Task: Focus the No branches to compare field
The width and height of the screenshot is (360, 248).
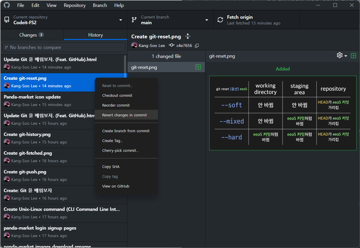Action: click(64, 47)
